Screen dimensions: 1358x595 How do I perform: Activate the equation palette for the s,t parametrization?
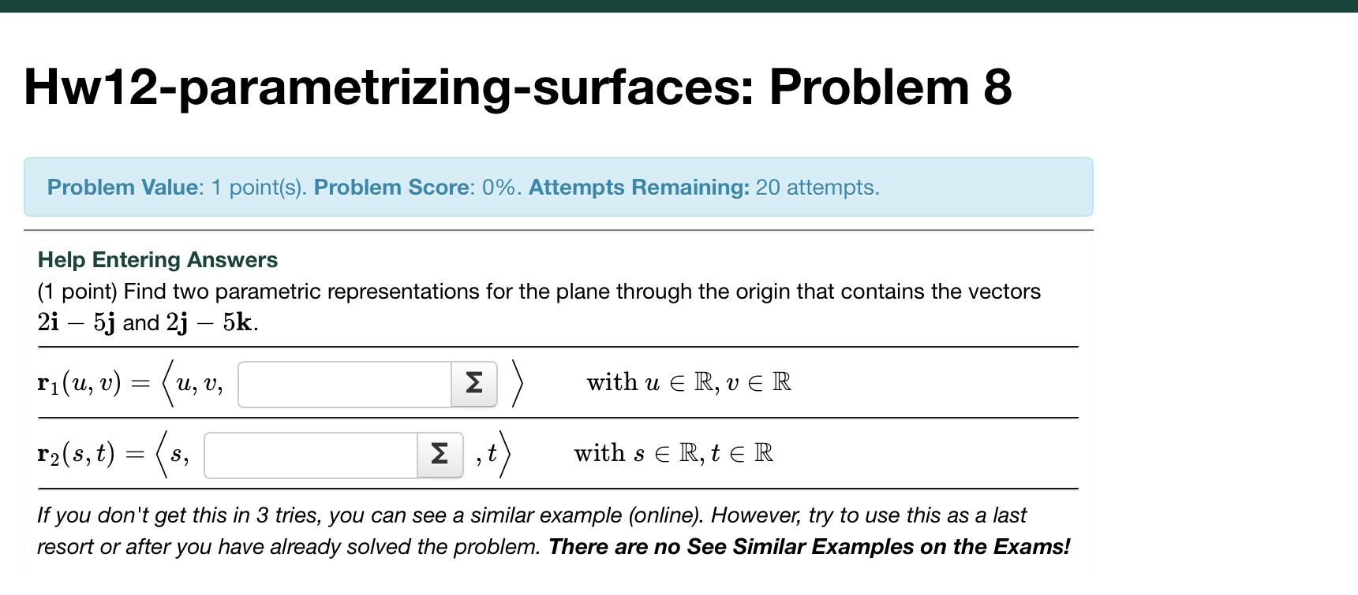438,455
